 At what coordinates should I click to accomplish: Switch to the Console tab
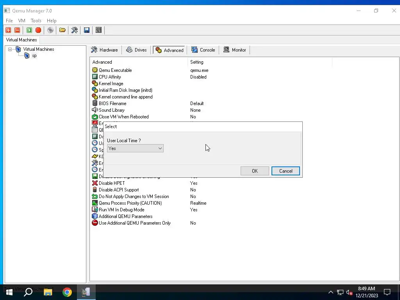pos(203,50)
